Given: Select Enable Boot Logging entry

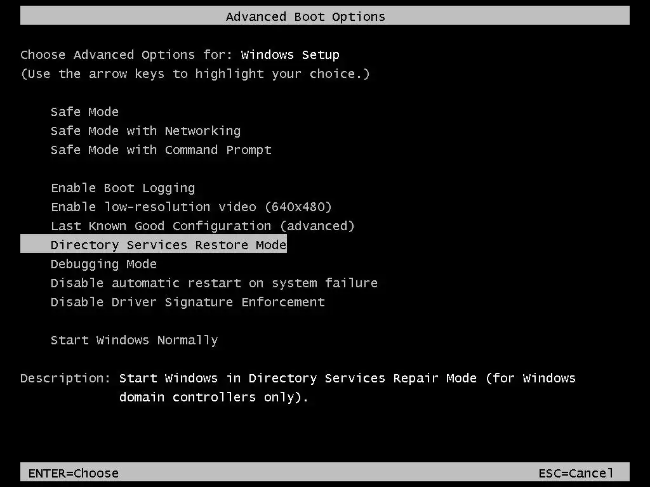Looking at the screenshot, I should [x=123, y=188].
